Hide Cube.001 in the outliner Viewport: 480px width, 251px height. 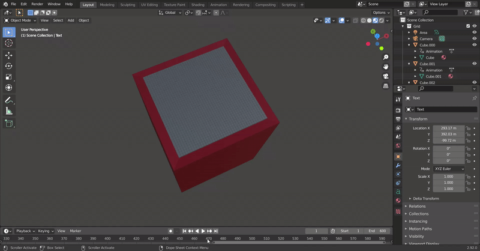point(474,64)
